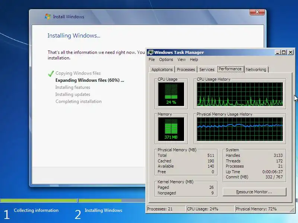Screen dimensions: 298x223
Task: Click the Cached value 190
Action: 211,161
